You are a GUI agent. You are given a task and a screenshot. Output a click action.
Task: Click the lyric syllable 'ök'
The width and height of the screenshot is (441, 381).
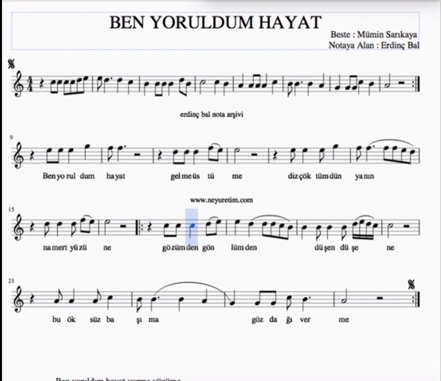pos(71,319)
